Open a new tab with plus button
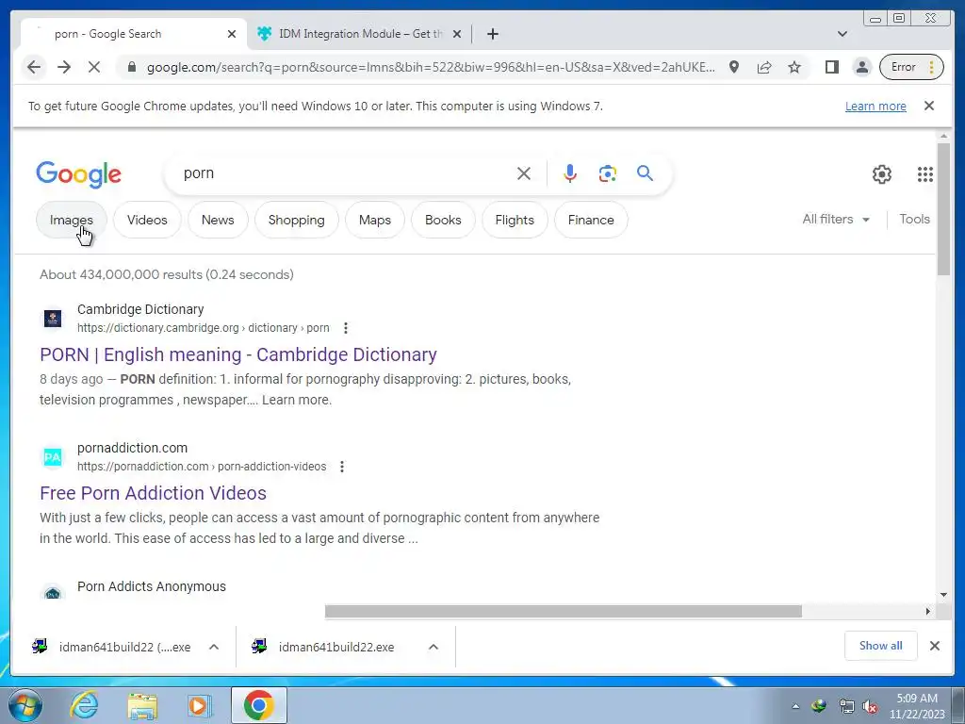Image resolution: width=965 pixels, height=724 pixels. 492,34
